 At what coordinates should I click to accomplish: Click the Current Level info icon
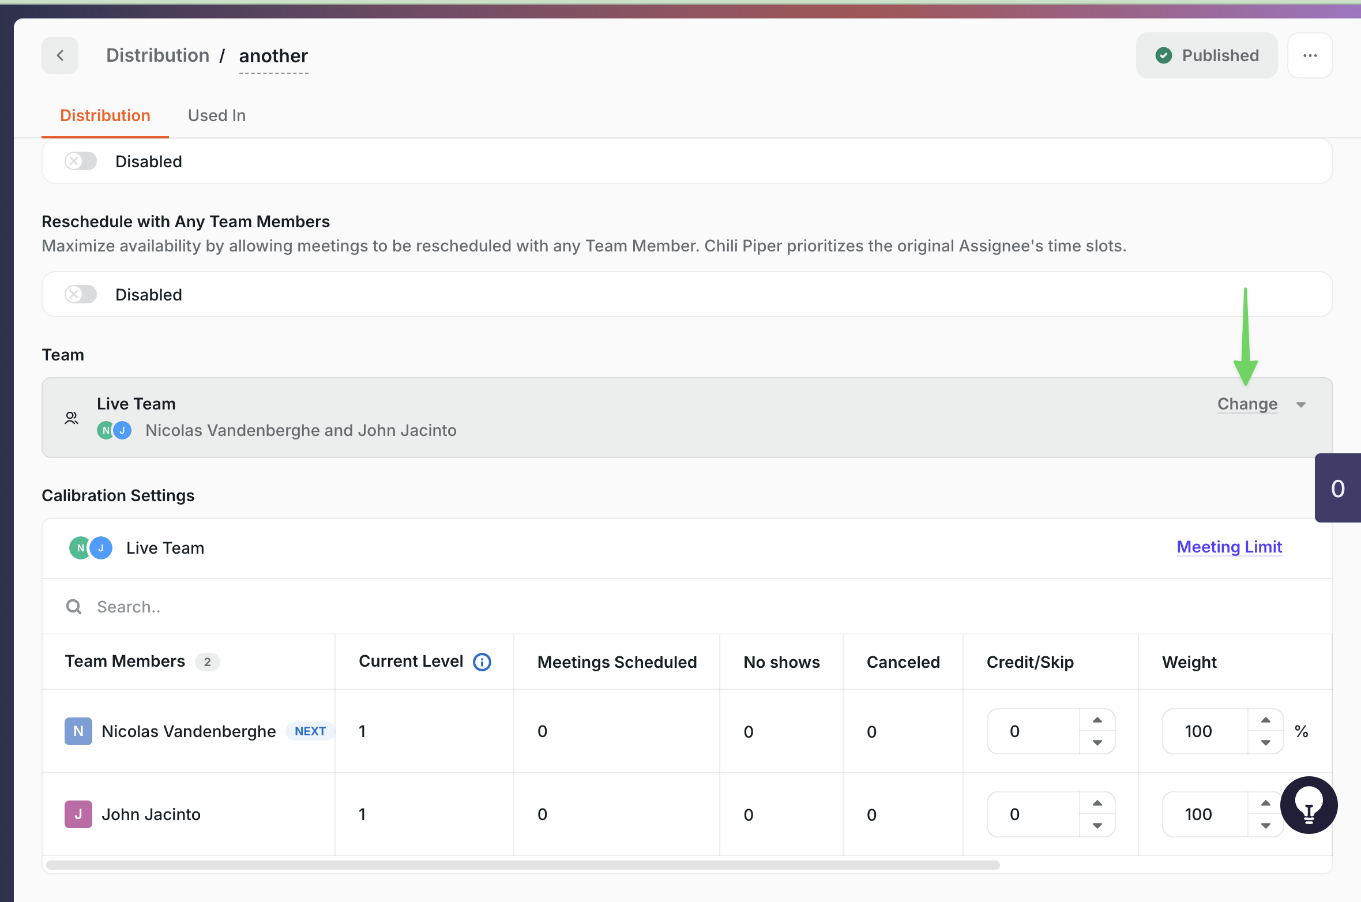482,662
